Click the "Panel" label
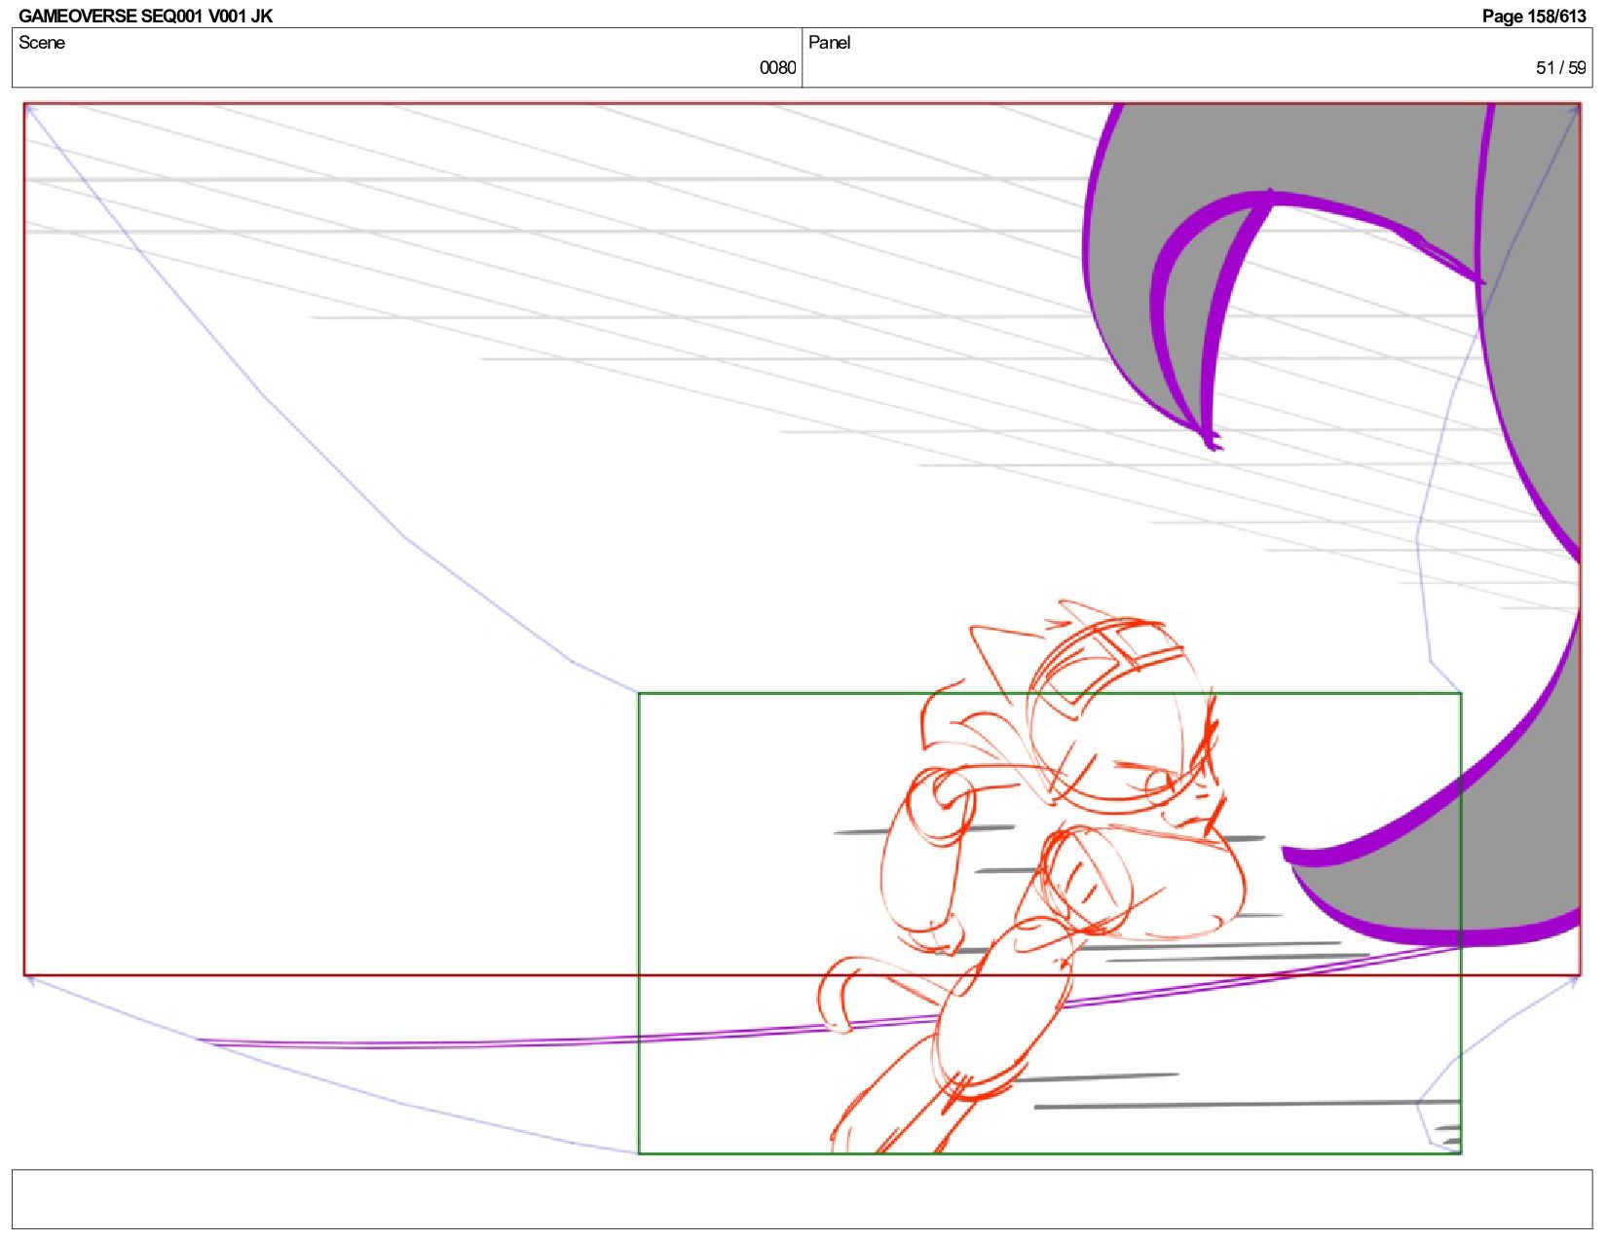This screenshot has height=1241, width=1607. coord(830,43)
